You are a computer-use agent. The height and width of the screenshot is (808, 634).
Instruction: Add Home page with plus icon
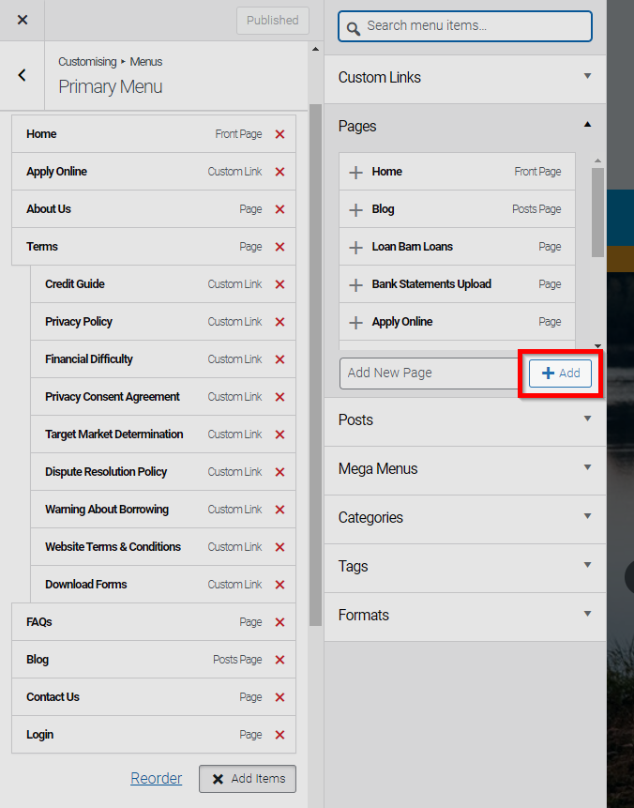click(x=355, y=172)
